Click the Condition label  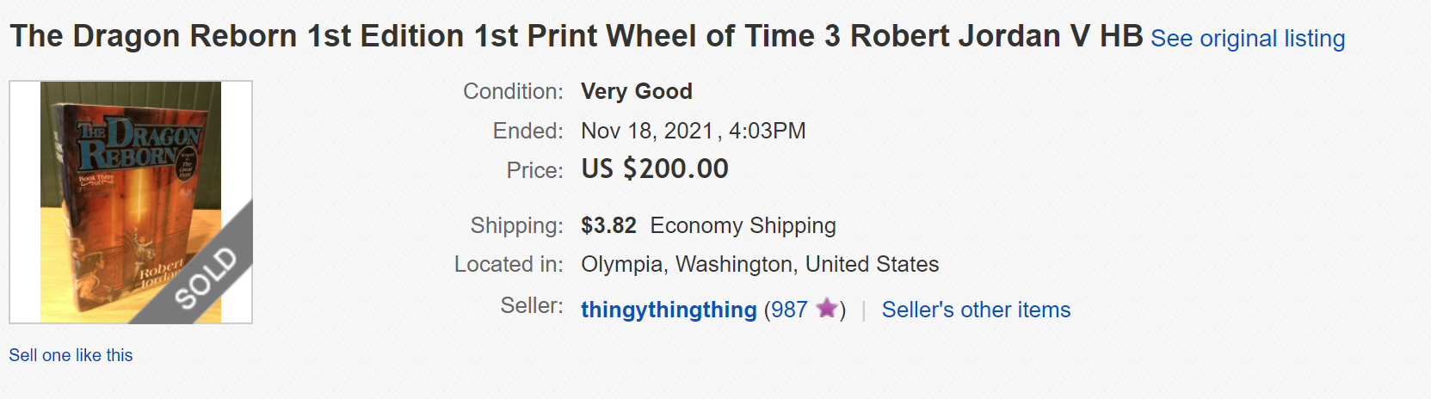click(513, 91)
